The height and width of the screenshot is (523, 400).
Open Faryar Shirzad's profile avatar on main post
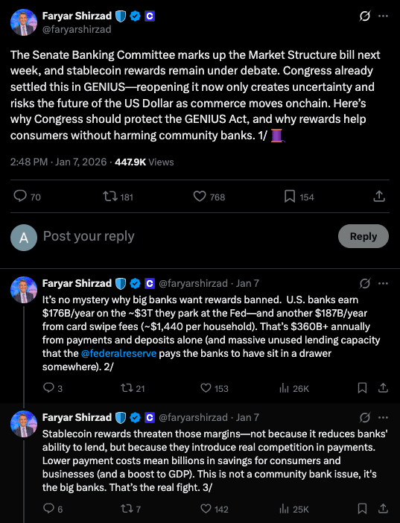24,22
